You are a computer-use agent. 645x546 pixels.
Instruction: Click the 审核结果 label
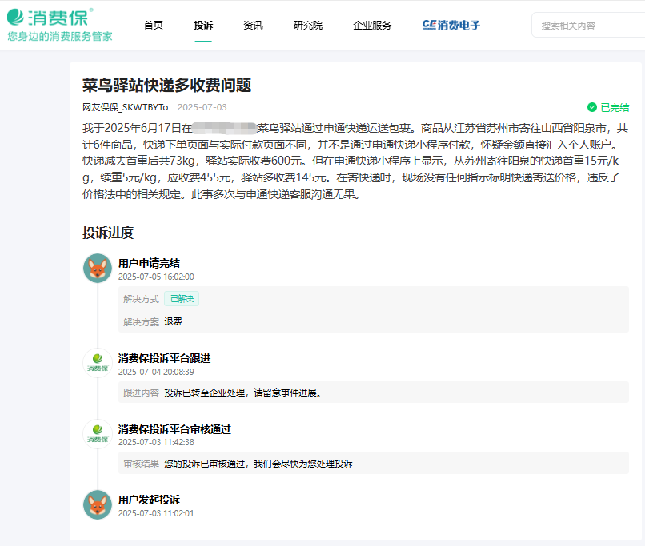pos(141,464)
